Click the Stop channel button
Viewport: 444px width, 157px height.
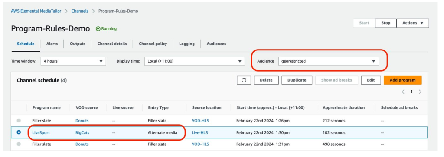[x=385, y=23]
